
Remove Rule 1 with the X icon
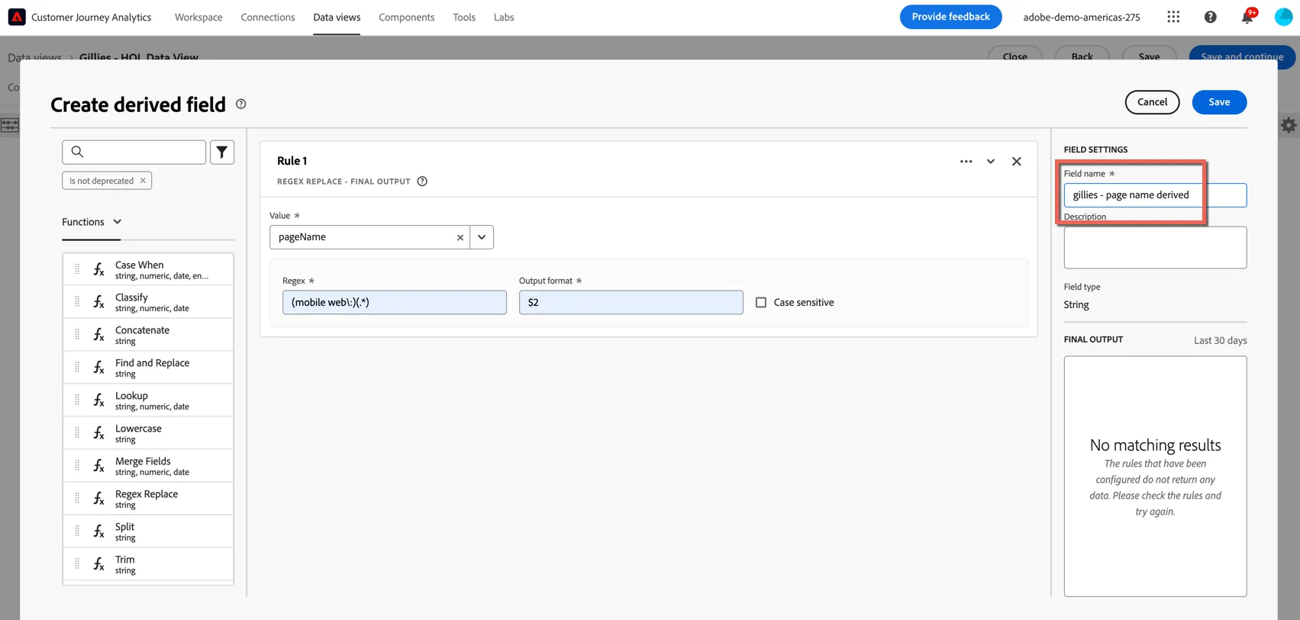(x=1017, y=162)
